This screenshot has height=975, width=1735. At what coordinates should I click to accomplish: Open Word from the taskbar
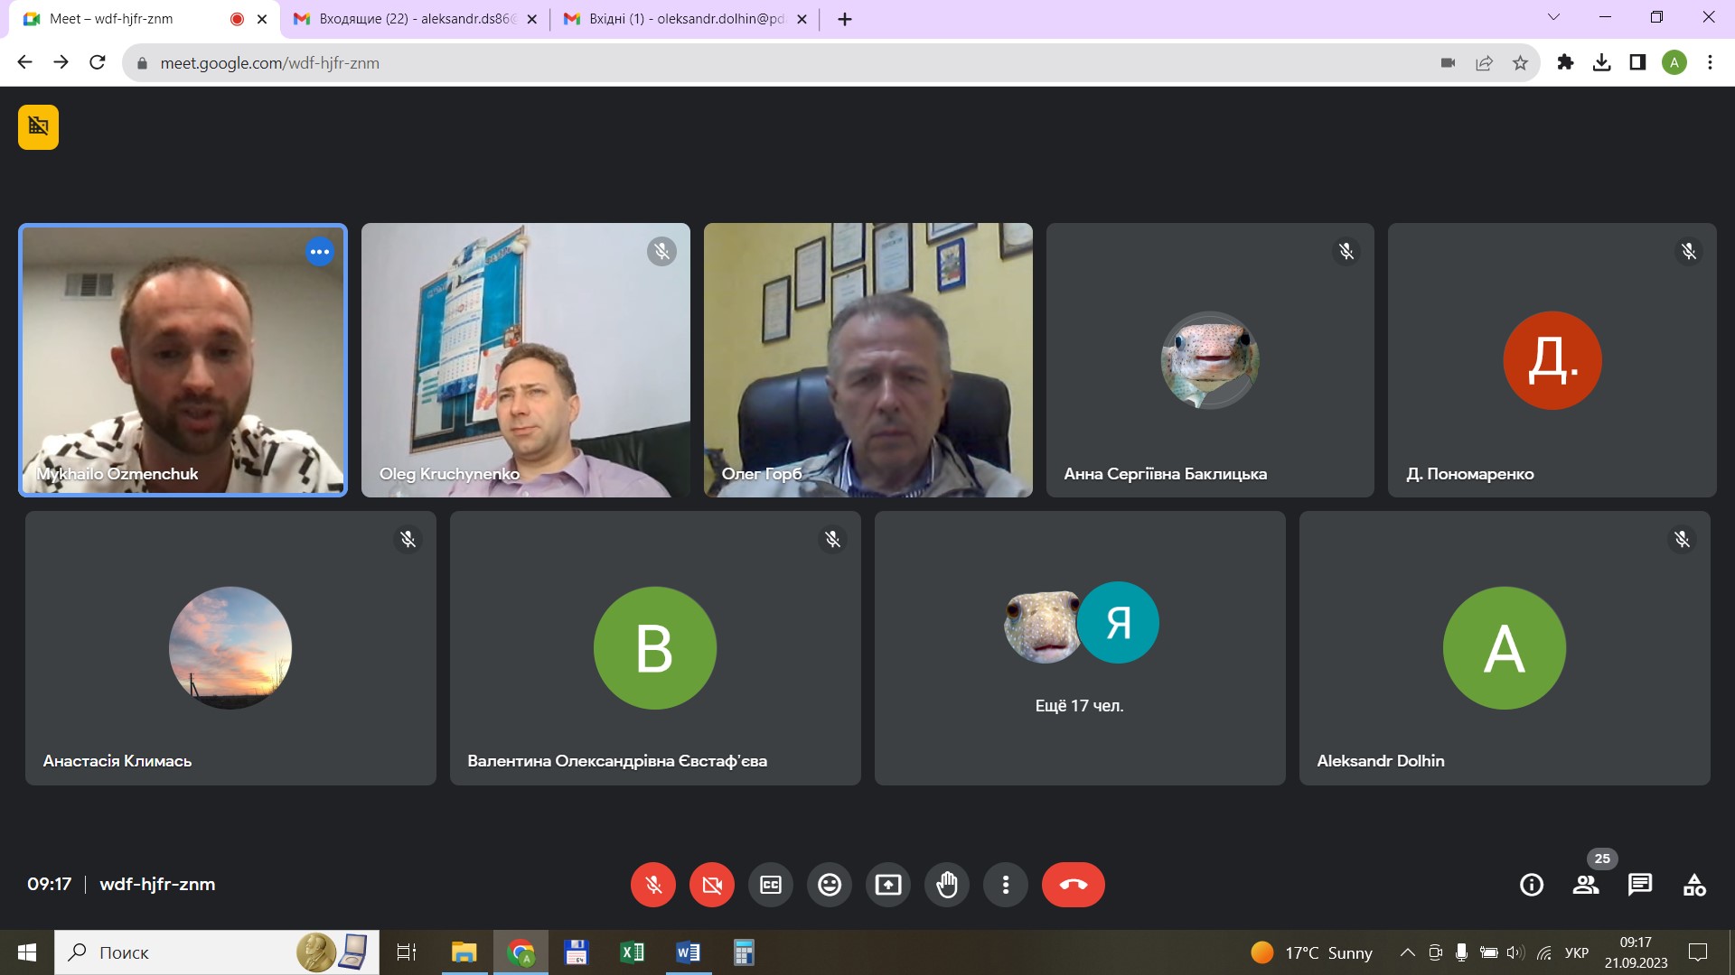(x=688, y=952)
